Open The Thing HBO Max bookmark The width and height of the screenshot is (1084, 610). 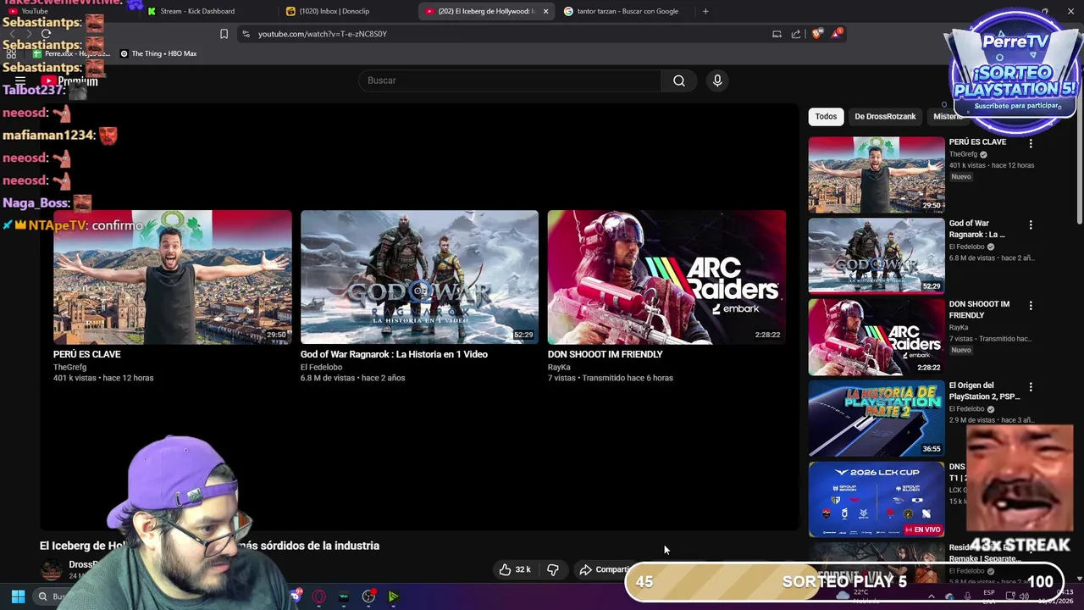pyautogui.click(x=158, y=53)
